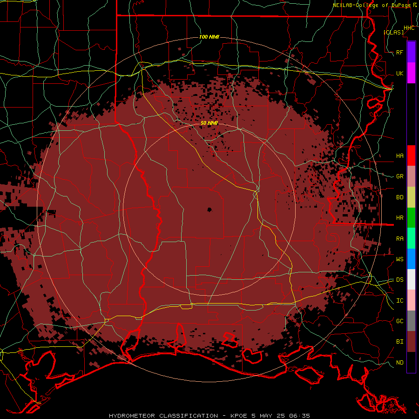Click the 'WS' legend label
Viewport: 419px width, 419px height.
[400, 259]
